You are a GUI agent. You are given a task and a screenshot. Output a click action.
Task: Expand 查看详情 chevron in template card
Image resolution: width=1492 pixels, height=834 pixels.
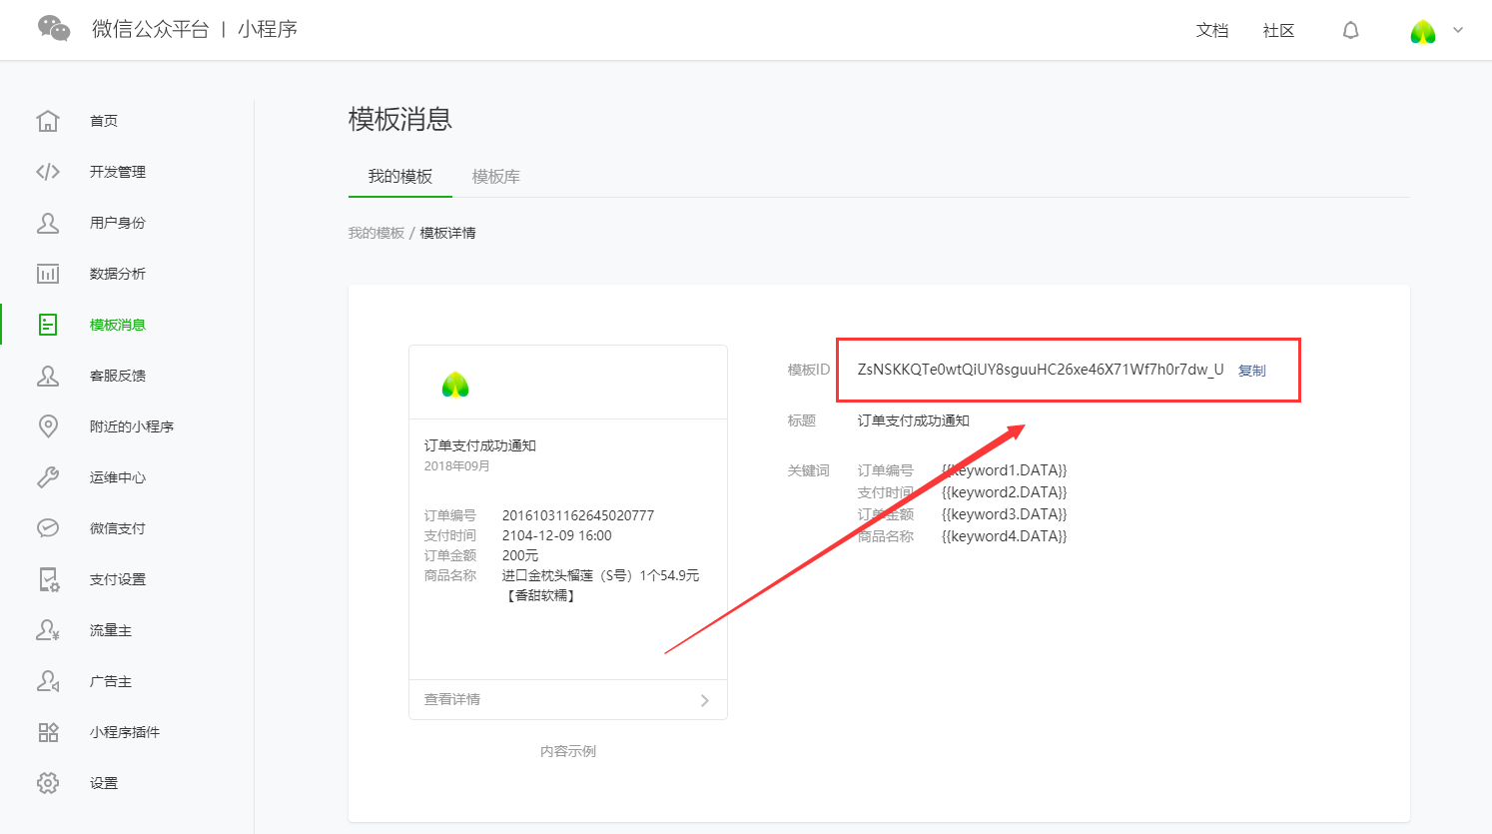(704, 700)
